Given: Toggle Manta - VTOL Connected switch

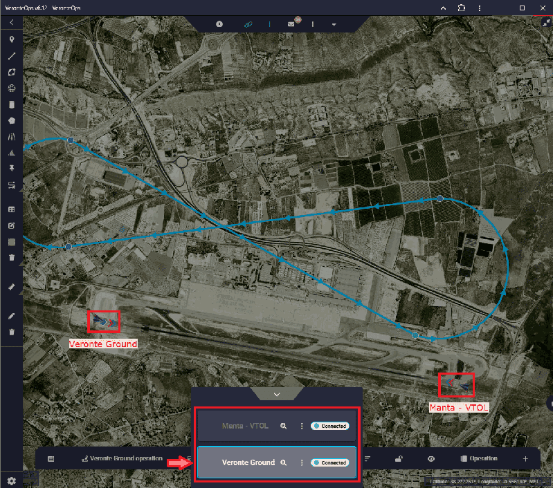Looking at the screenshot, I should [x=330, y=426].
